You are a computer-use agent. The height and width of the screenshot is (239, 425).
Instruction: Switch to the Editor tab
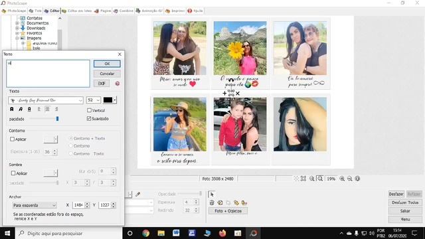pos(52,11)
